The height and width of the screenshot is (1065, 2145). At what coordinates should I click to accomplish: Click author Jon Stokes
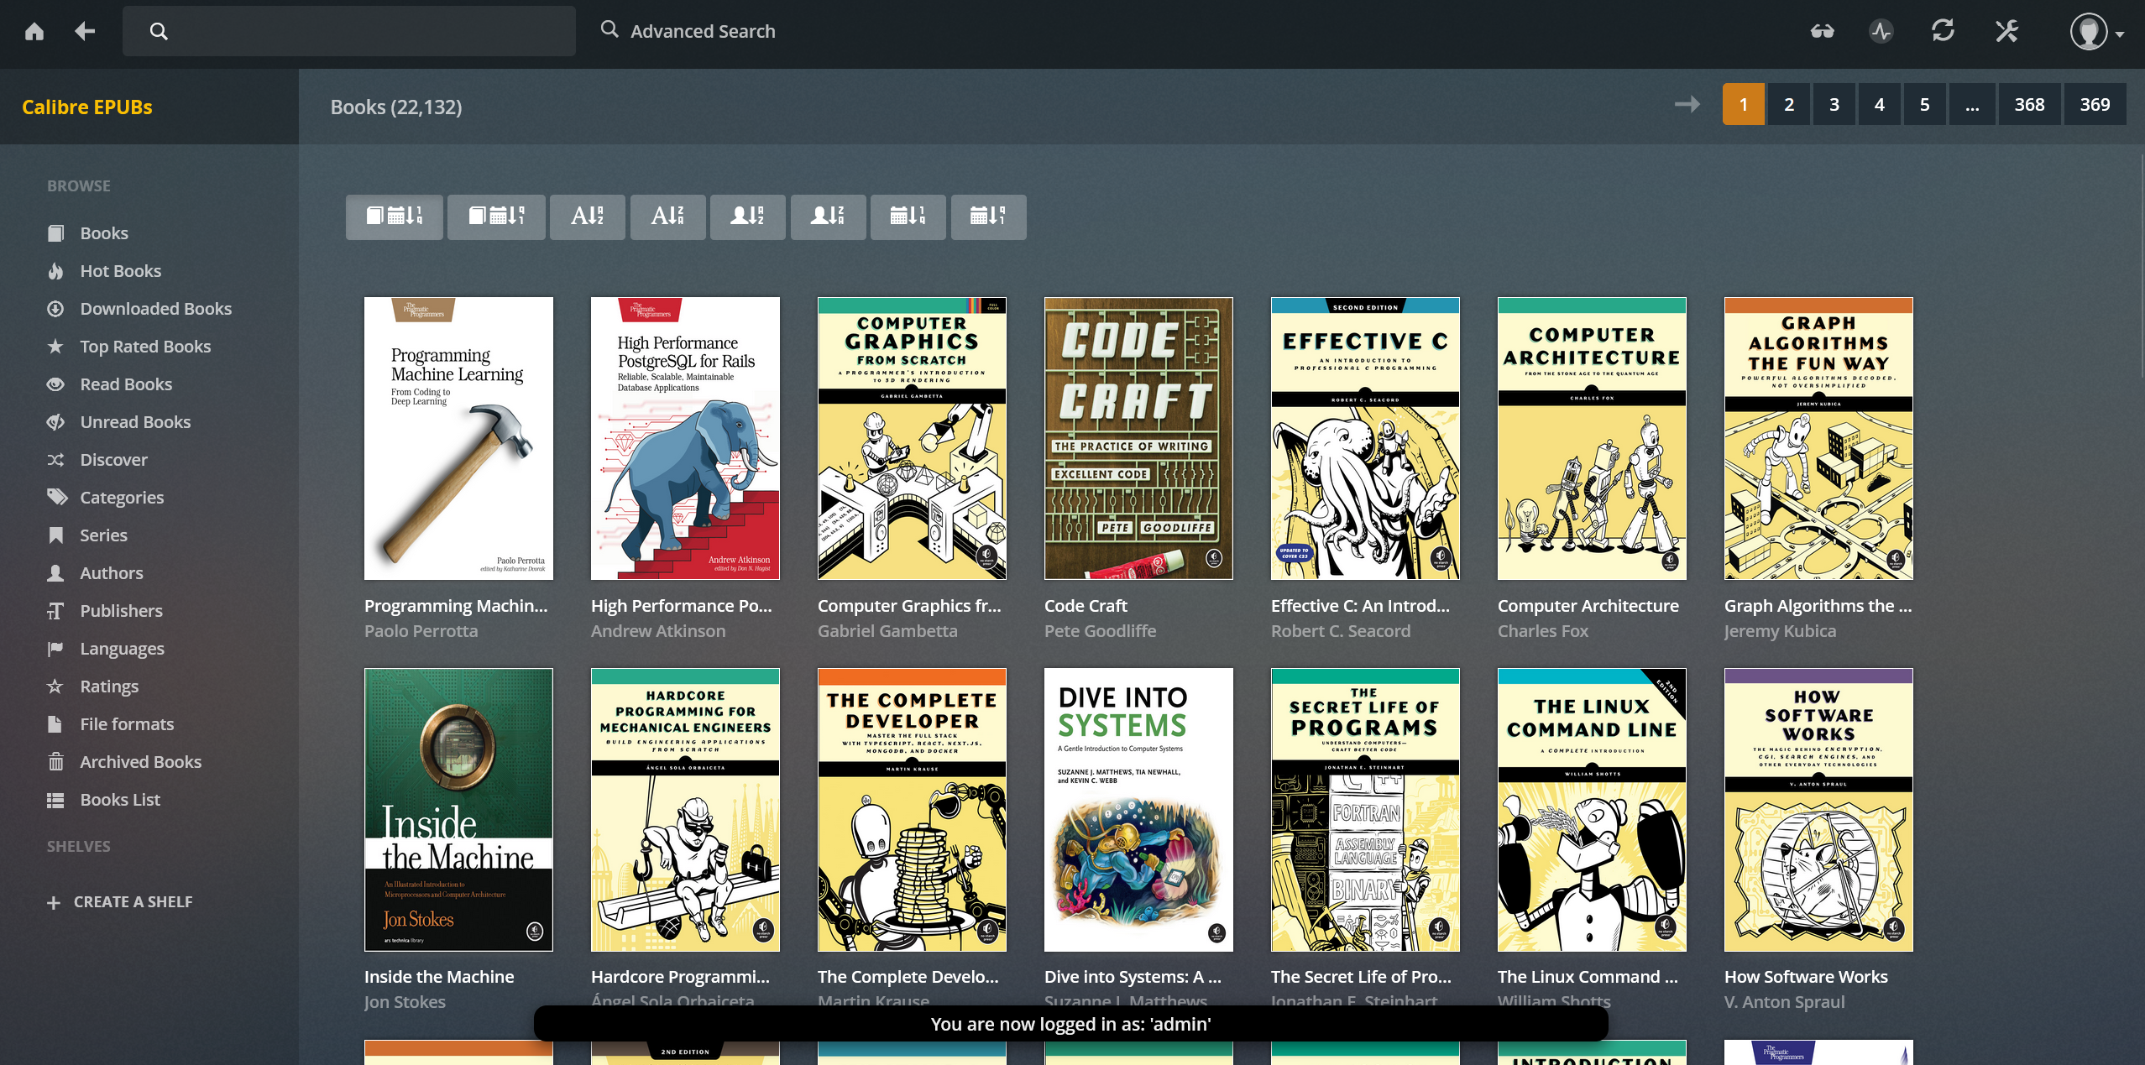405,1001
